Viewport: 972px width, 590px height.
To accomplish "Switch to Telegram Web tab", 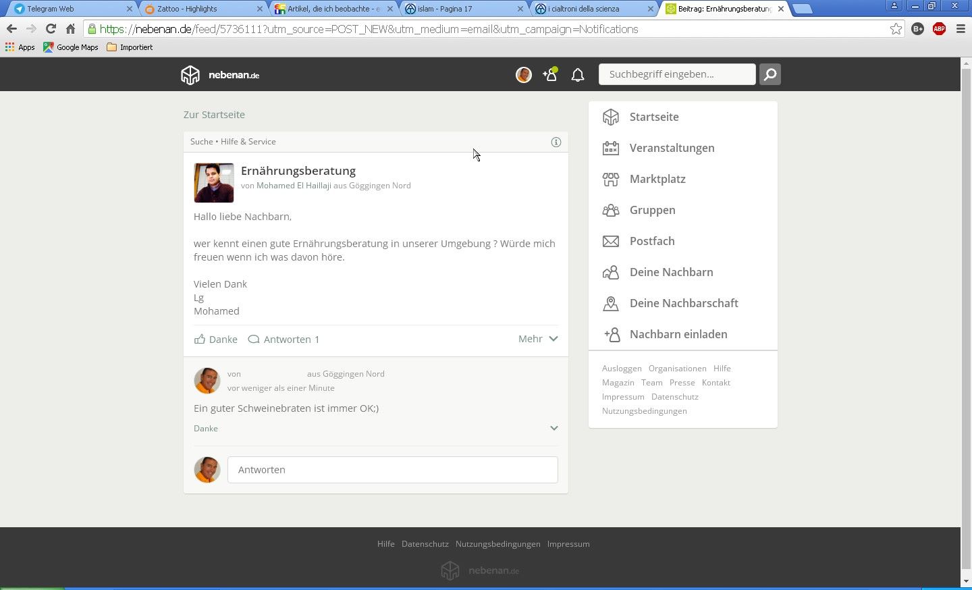I will pos(70,9).
